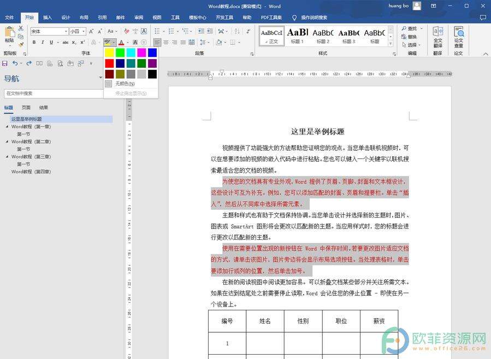Screen dimensions: 491x359
Task: Toggle Superscript formatting
Action: click(82, 42)
